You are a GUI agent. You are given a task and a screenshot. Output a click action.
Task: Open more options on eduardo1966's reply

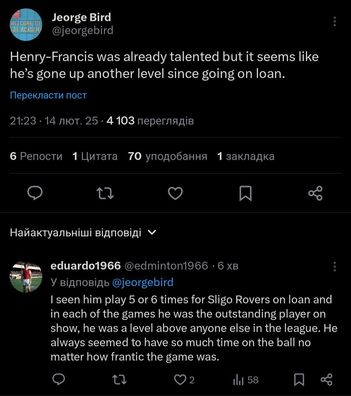coord(334,266)
